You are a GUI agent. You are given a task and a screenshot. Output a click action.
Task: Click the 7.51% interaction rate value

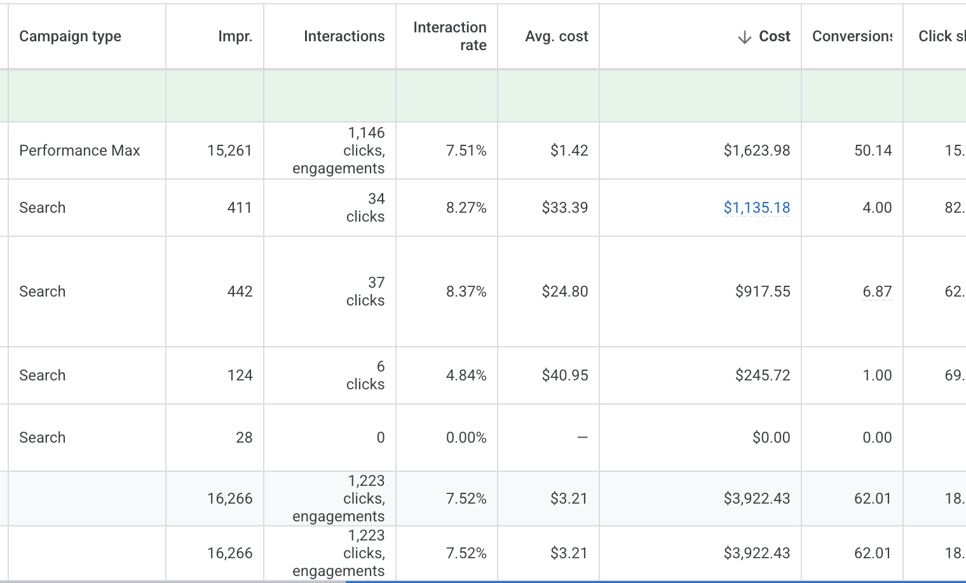point(466,151)
